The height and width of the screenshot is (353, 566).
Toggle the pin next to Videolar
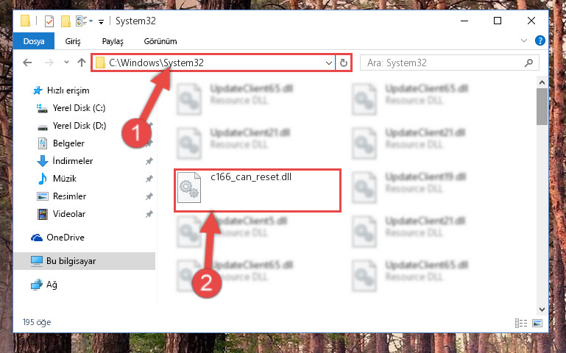[149, 214]
